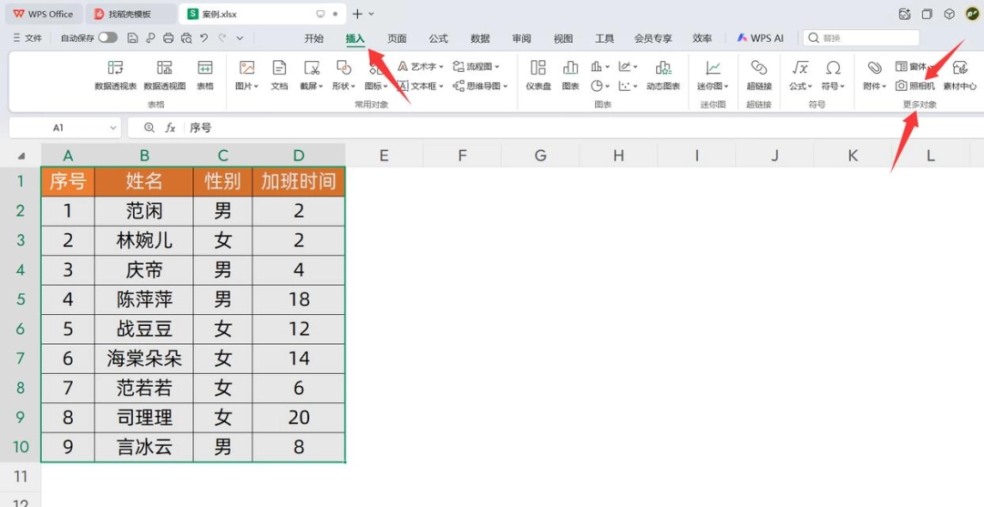This screenshot has width=984, height=507.
Task: Select cell containing 海棠朵朵
Action: (144, 359)
